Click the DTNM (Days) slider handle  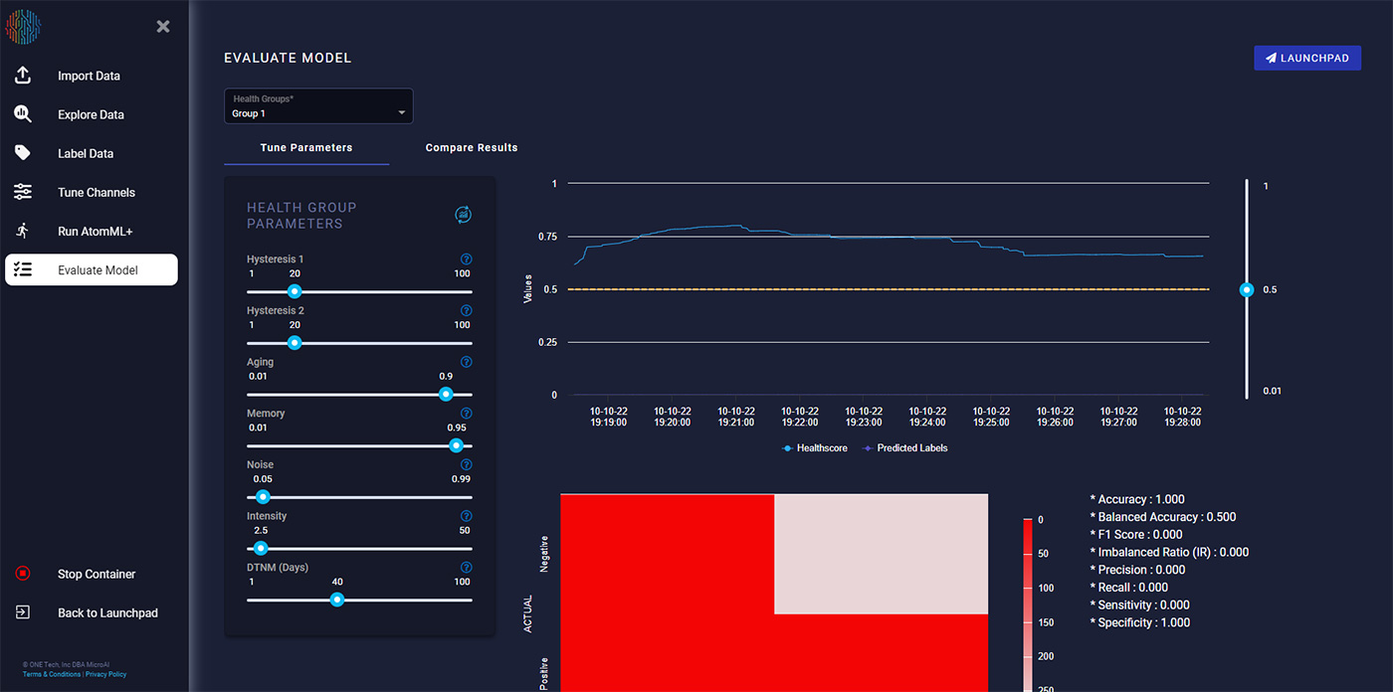coord(337,600)
